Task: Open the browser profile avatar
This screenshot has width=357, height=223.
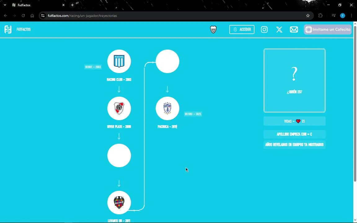Action: pos(342,16)
